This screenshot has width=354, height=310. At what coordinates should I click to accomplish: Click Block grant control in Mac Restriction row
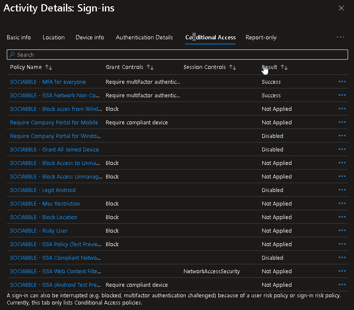tap(112, 204)
